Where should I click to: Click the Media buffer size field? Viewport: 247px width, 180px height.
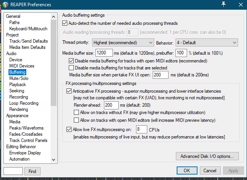point(104,53)
